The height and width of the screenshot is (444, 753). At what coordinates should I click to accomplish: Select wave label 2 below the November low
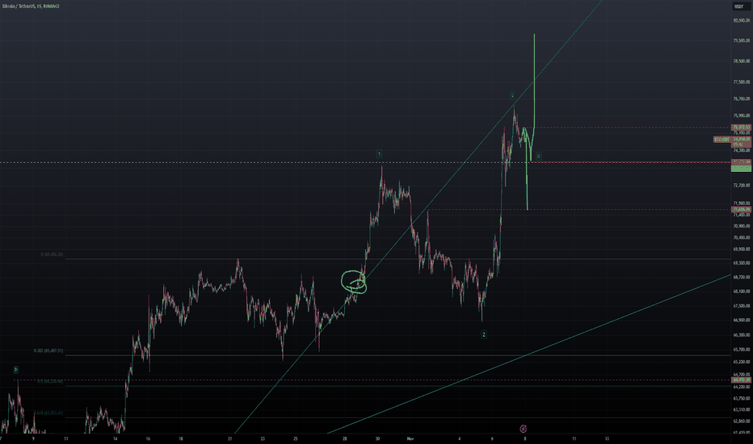[x=484, y=334]
